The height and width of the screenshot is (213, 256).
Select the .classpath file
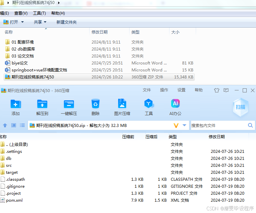pyautogui.click(x=13, y=179)
